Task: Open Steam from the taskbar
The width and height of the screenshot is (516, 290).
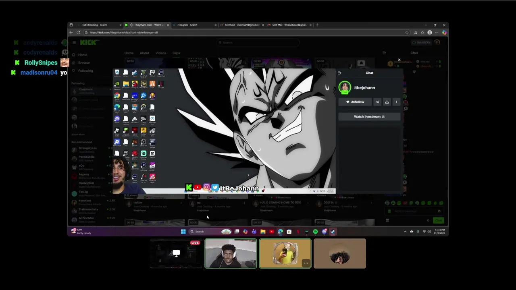Action: point(333,232)
